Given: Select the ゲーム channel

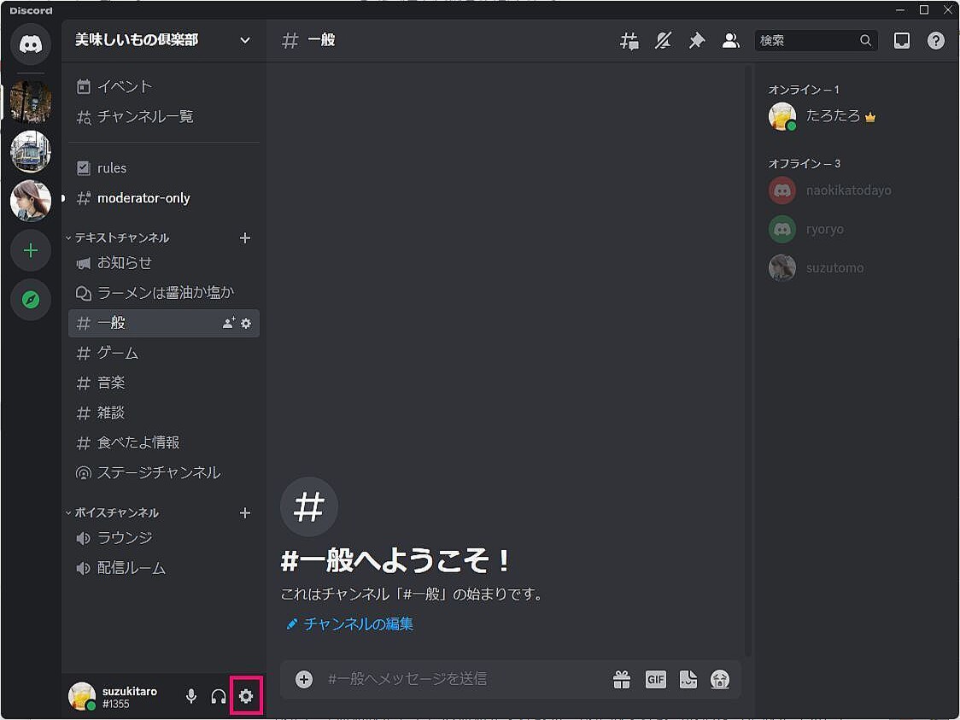Looking at the screenshot, I should pyautogui.click(x=118, y=353).
